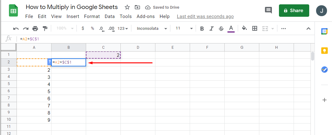This screenshot has width=332, height=135.
Task: Click the green Share button
Action: click(294, 11)
